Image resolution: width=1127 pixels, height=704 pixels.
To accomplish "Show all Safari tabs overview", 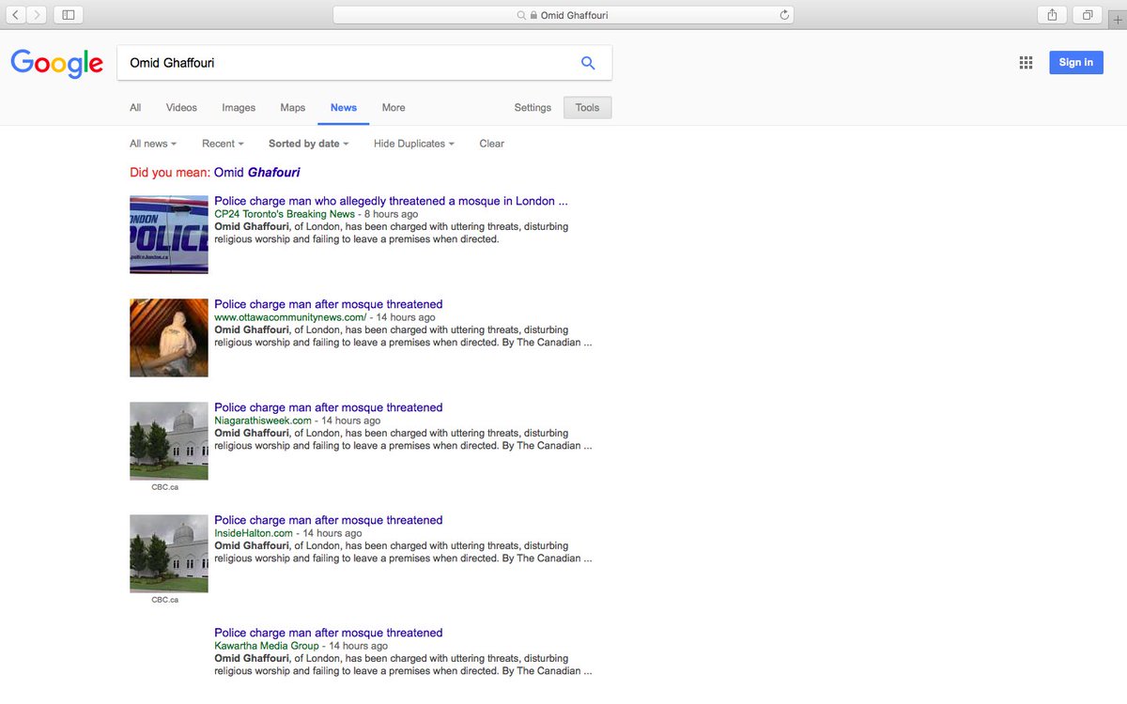I will (x=1088, y=15).
